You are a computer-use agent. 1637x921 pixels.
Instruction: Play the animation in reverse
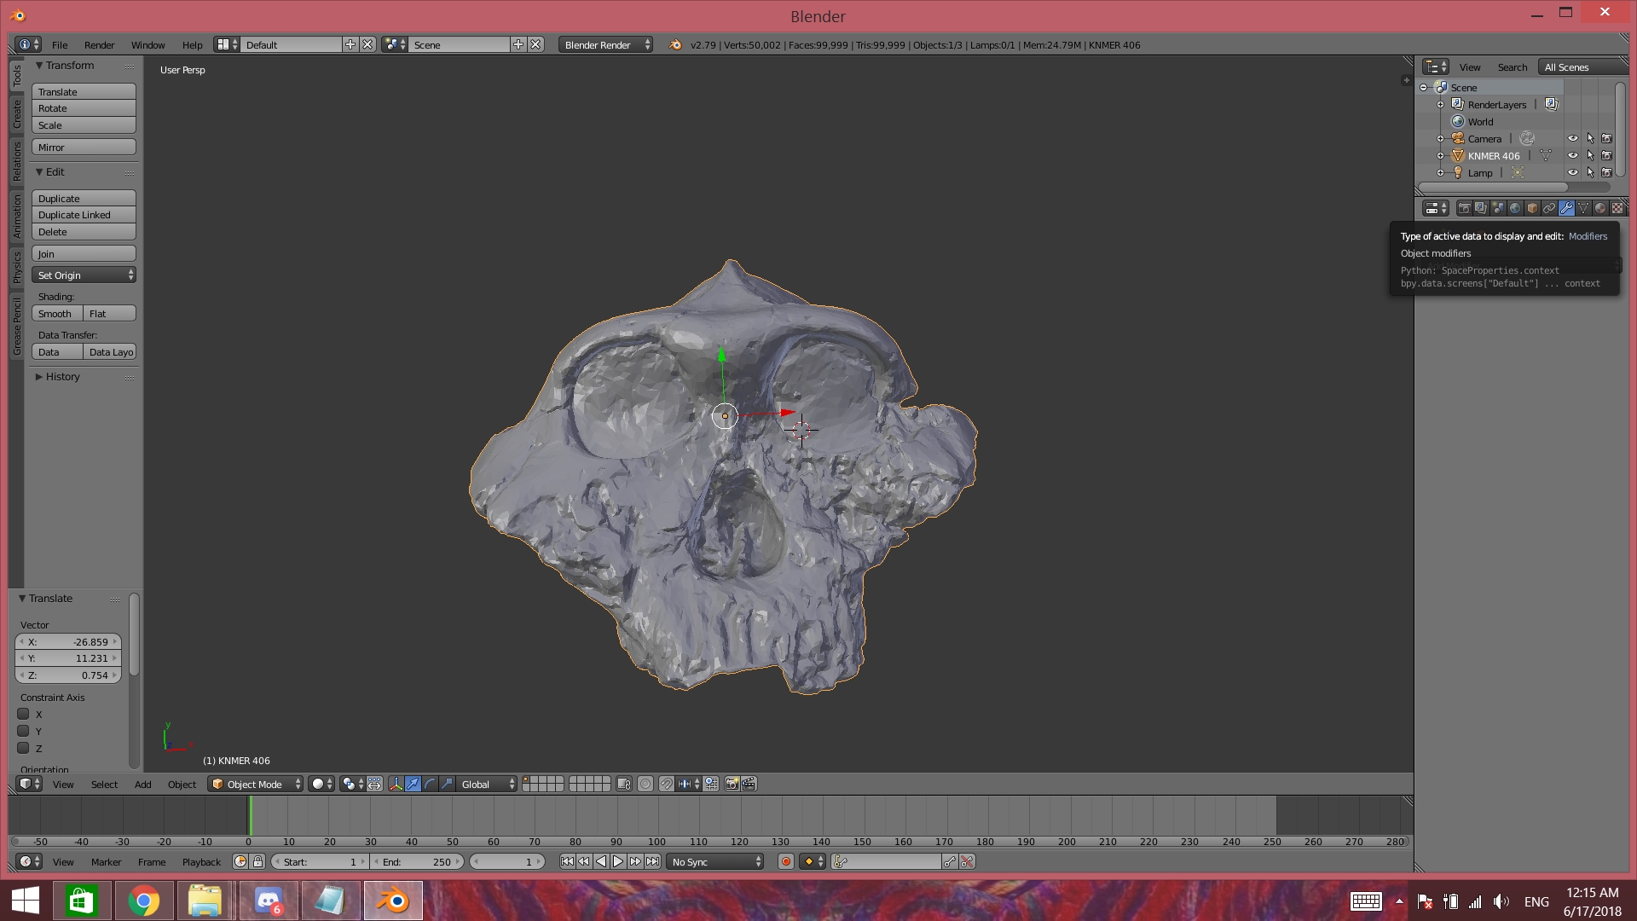click(x=601, y=861)
